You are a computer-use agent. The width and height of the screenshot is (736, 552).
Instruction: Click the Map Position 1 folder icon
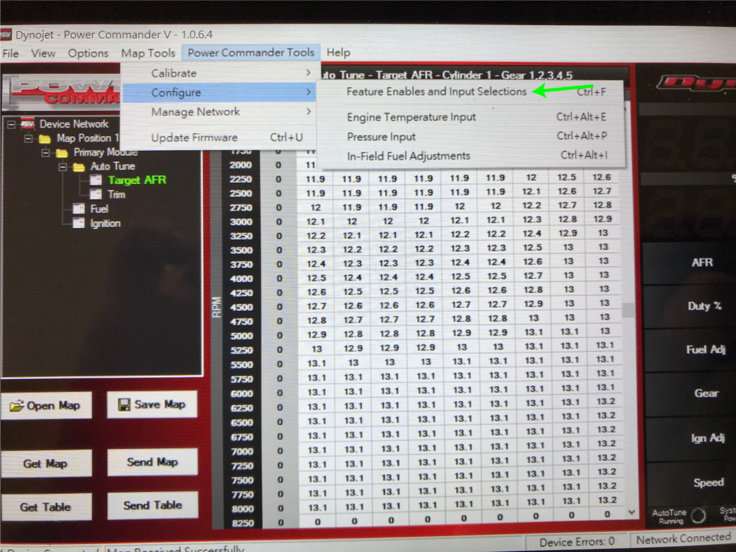[45, 139]
